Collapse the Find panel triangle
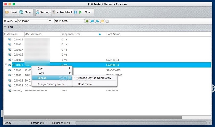Viewport: 215px width, 127px height. pos(5,27)
